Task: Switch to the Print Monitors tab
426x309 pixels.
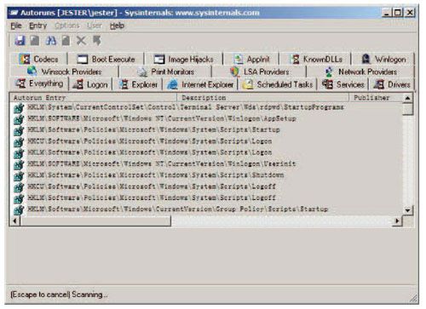Action: [x=166, y=72]
